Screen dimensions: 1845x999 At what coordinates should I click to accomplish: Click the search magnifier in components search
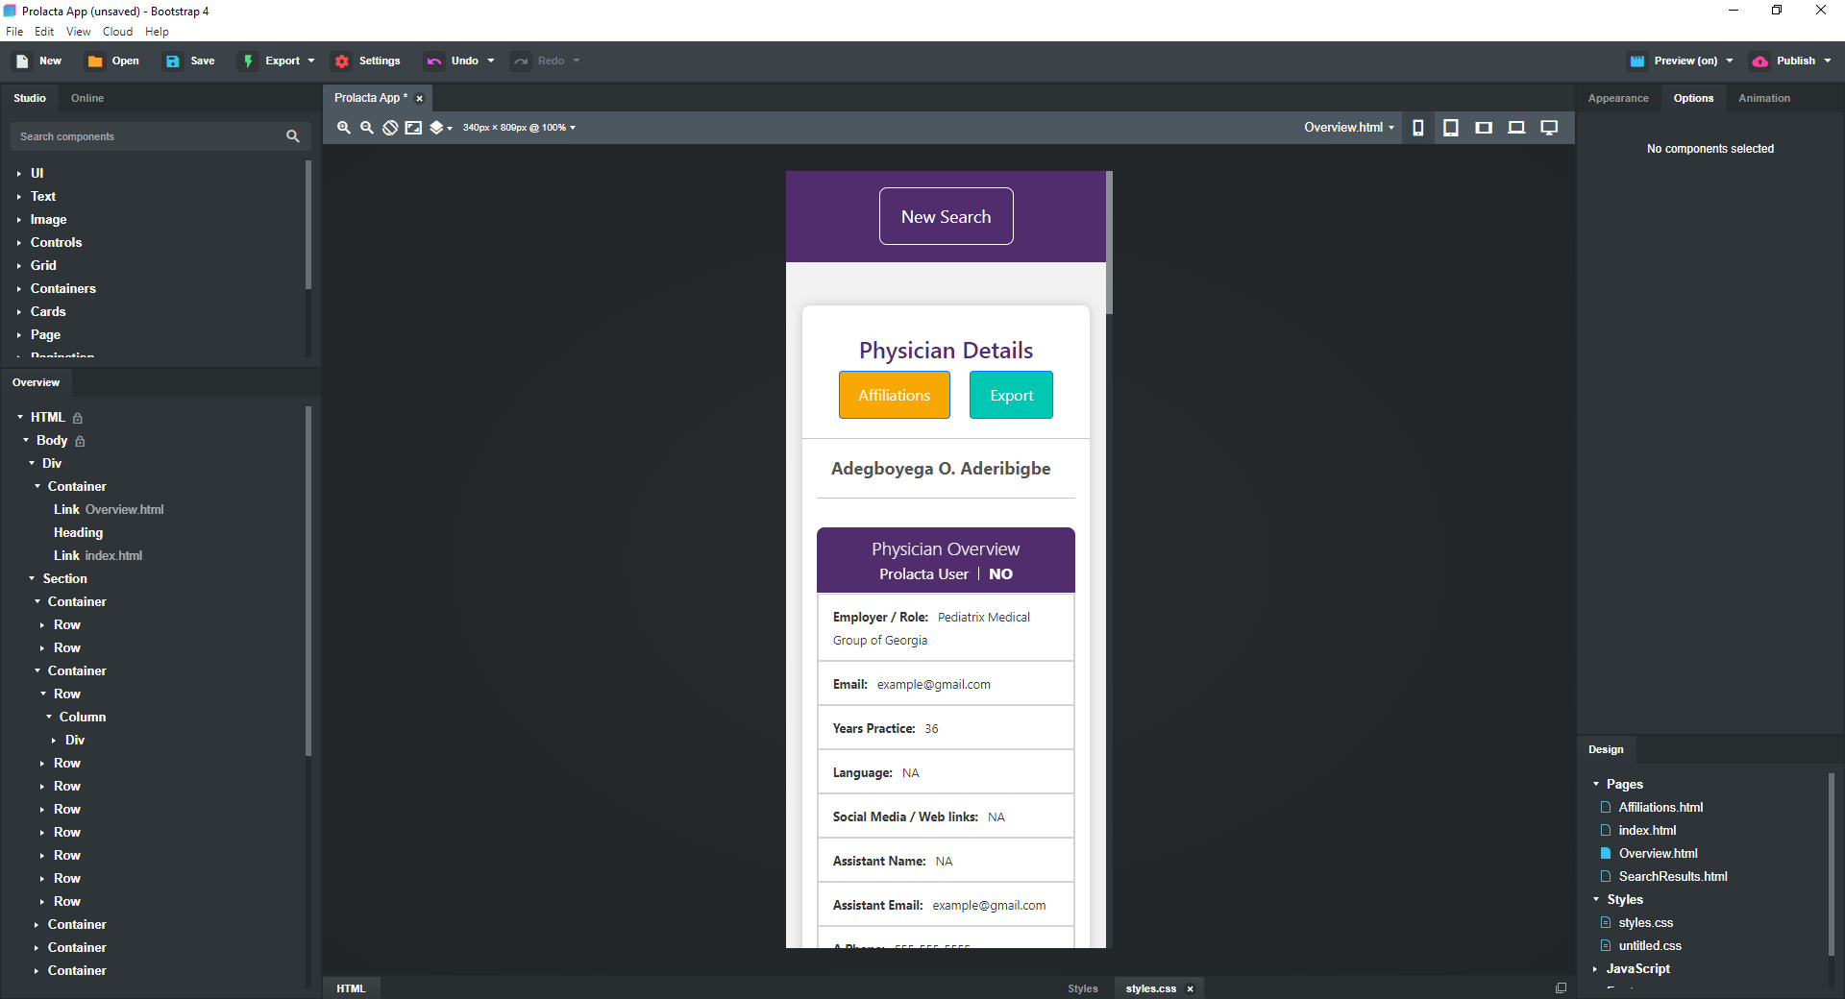[293, 136]
